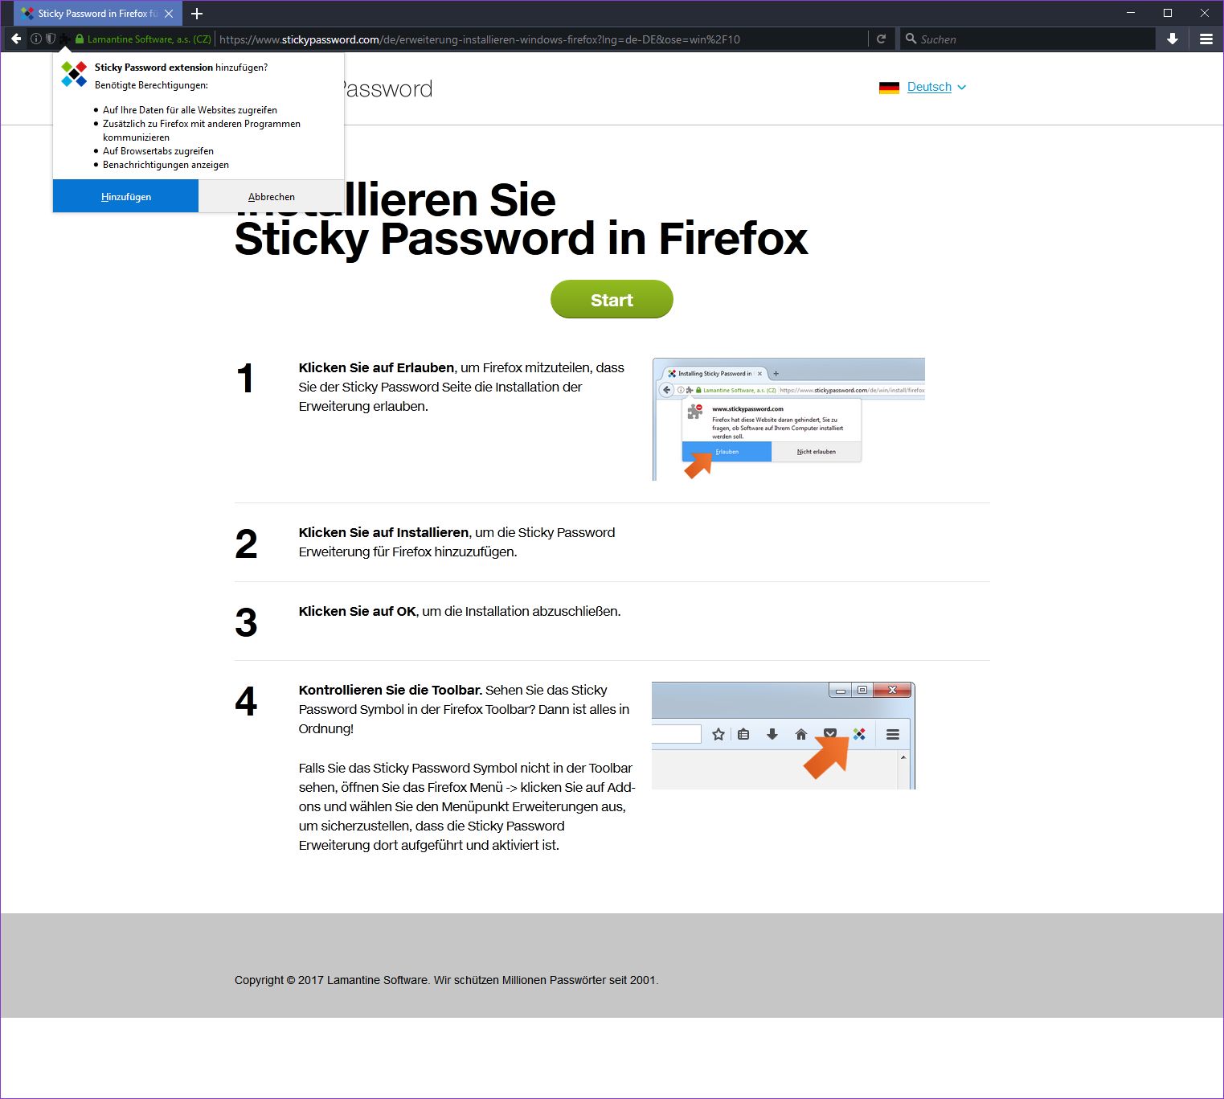Image resolution: width=1224 pixels, height=1099 pixels.
Task: Click 'Auf Ihre Daten für alle Websites zugreifen'
Action: coord(190,110)
